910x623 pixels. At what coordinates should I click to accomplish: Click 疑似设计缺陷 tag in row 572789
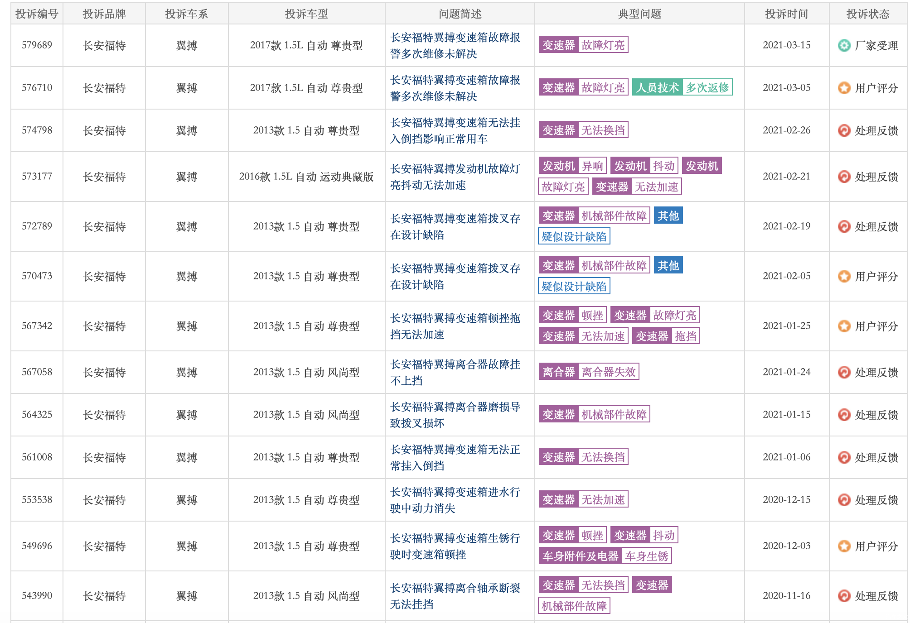pos(574,236)
